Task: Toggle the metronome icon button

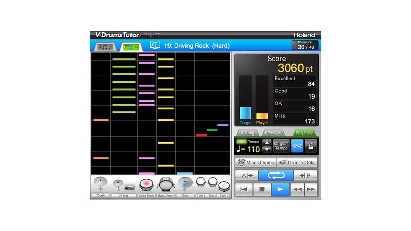Action: pyautogui.click(x=311, y=146)
